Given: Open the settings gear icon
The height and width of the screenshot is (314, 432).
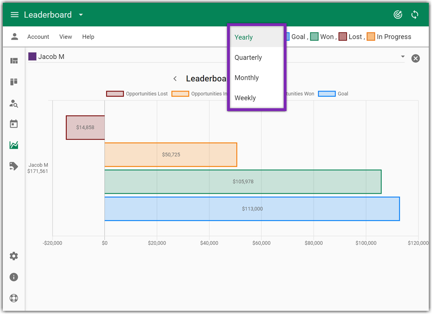Looking at the screenshot, I should click(14, 256).
